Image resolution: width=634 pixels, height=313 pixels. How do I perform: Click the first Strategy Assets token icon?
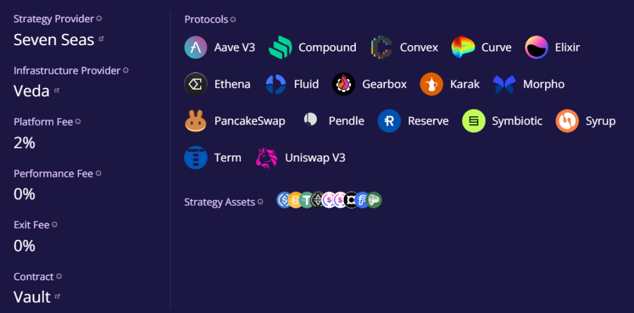(284, 200)
